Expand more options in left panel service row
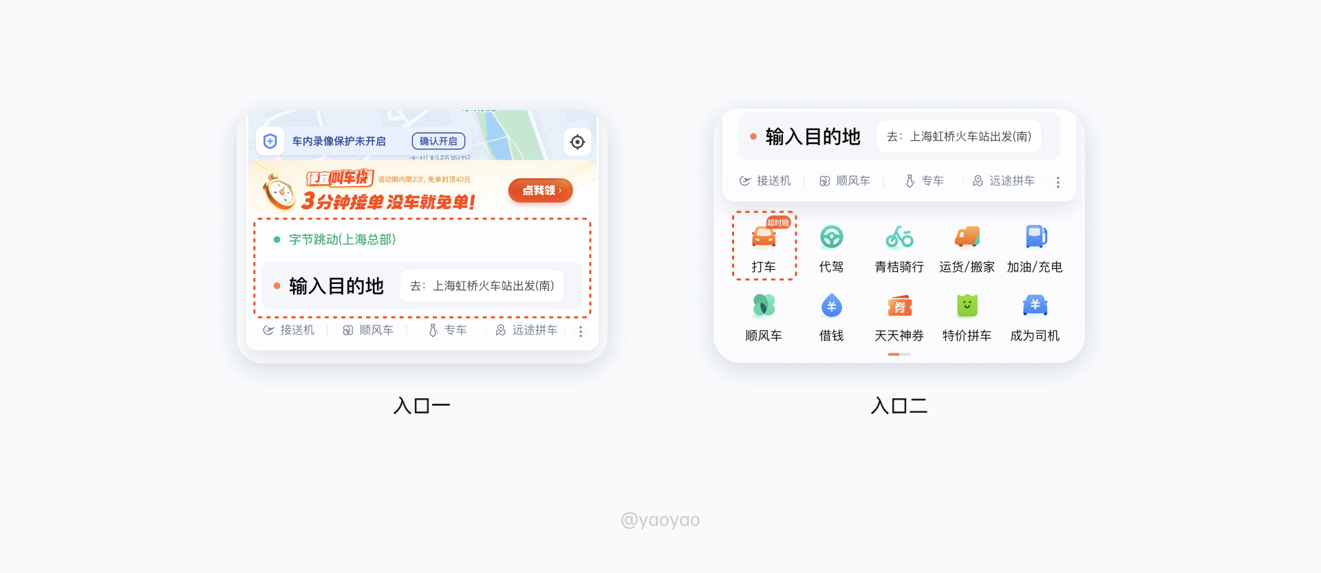This screenshot has width=1321, height=573. (x=581, y=332)
